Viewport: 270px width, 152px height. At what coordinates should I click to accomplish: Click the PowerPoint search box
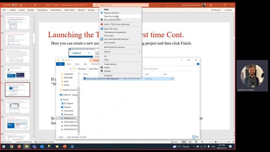click(121, 5)
